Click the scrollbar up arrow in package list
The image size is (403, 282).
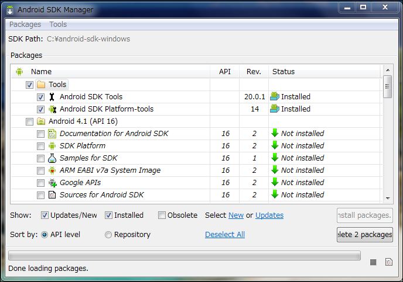coord(388,70)
